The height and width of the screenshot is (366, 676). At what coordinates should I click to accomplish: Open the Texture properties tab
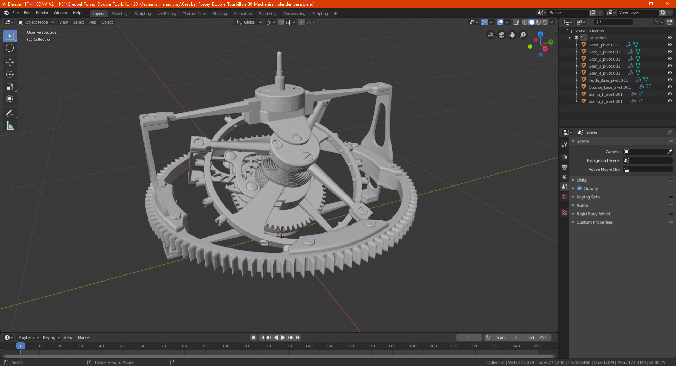(x=564, y=212)
